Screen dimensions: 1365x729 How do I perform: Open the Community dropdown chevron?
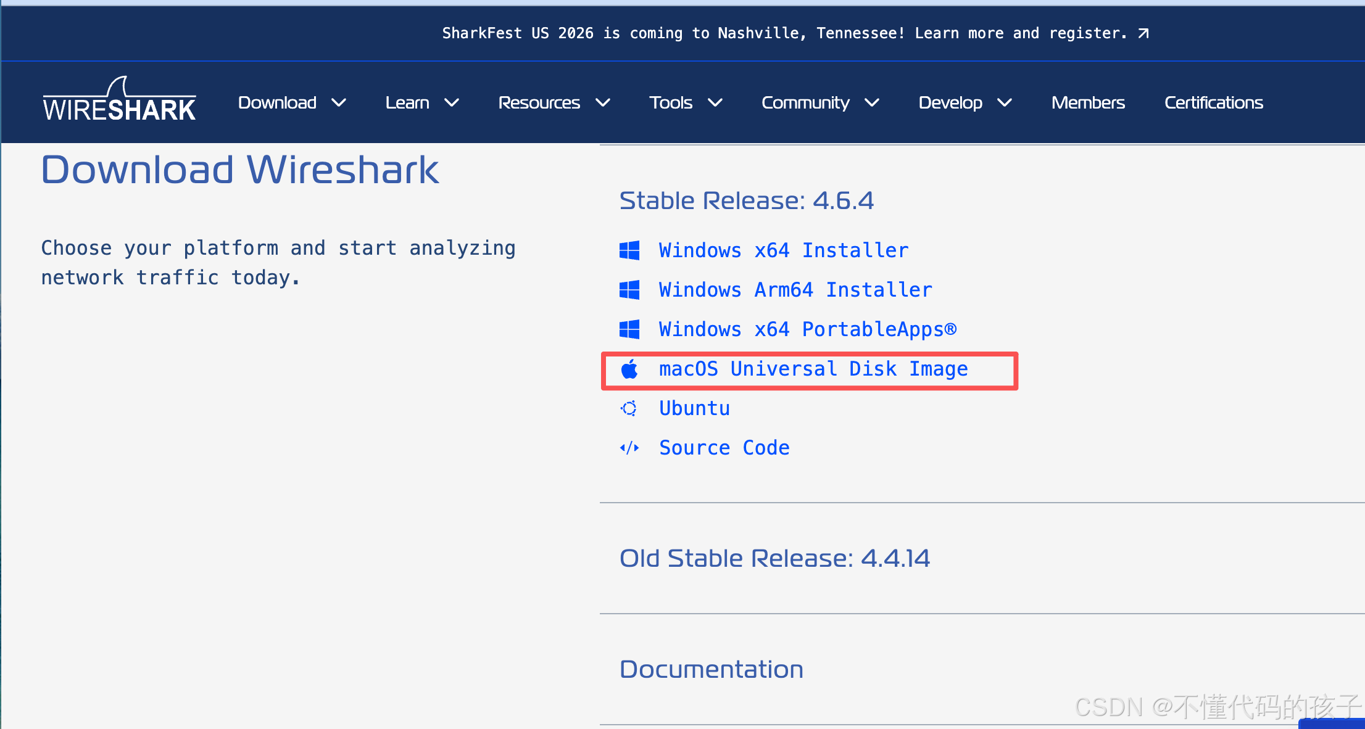point(872,103)
